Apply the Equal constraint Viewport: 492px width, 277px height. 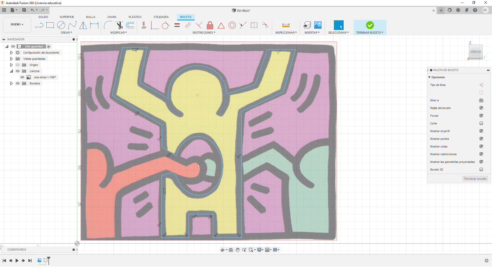[x=177, y=25]
